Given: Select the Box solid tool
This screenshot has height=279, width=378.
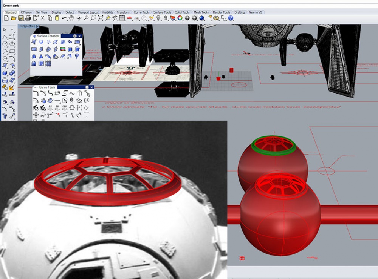Looking at the screenshot, I should 5,73.
